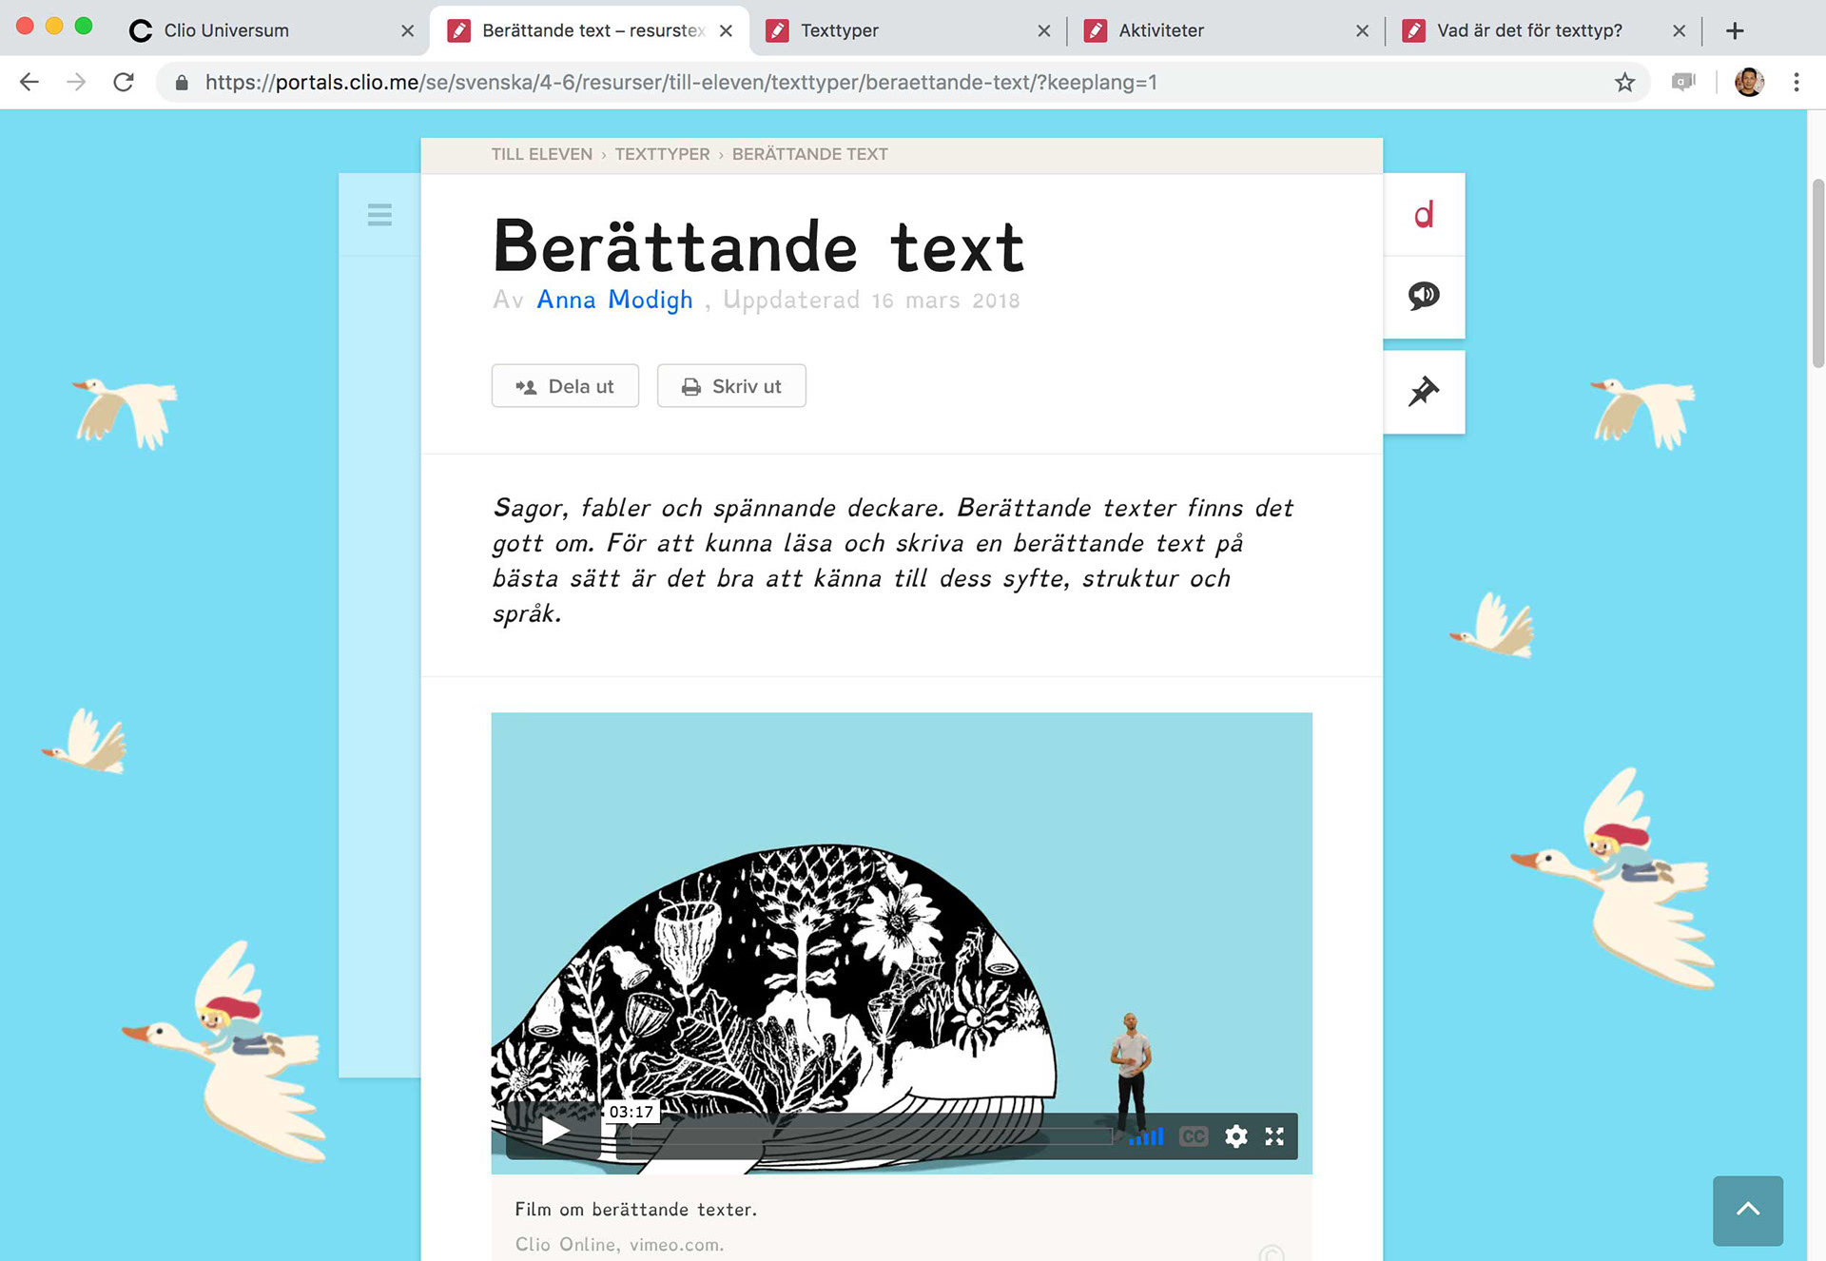Open Chrome three-dot menu
Viewport: 1826px width, 1261px height.
1796,83
